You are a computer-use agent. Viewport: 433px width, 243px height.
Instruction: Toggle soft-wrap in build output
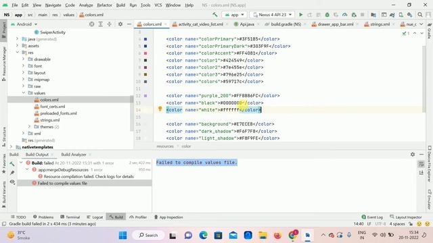421,164
